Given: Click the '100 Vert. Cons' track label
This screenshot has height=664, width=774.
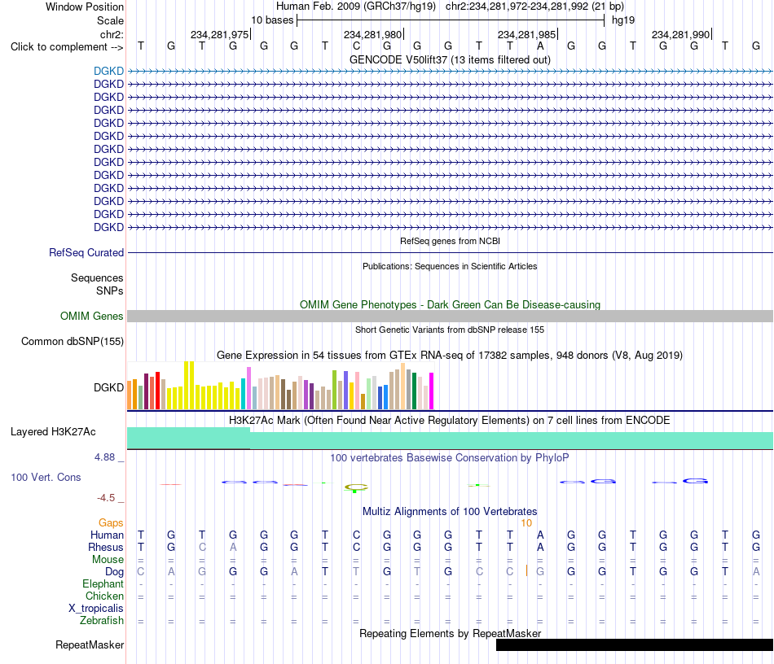Looking at the screenshot, I should tap(46, 477).
